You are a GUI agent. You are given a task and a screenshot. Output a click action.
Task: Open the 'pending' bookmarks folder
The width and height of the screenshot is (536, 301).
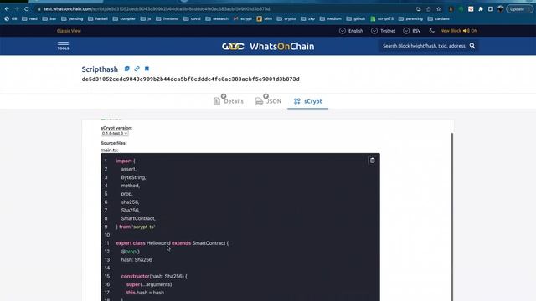click(x=72, y=18)
